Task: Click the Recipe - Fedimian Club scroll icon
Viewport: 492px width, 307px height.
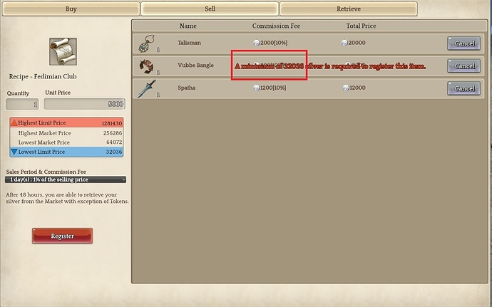Action: point(63,51)
